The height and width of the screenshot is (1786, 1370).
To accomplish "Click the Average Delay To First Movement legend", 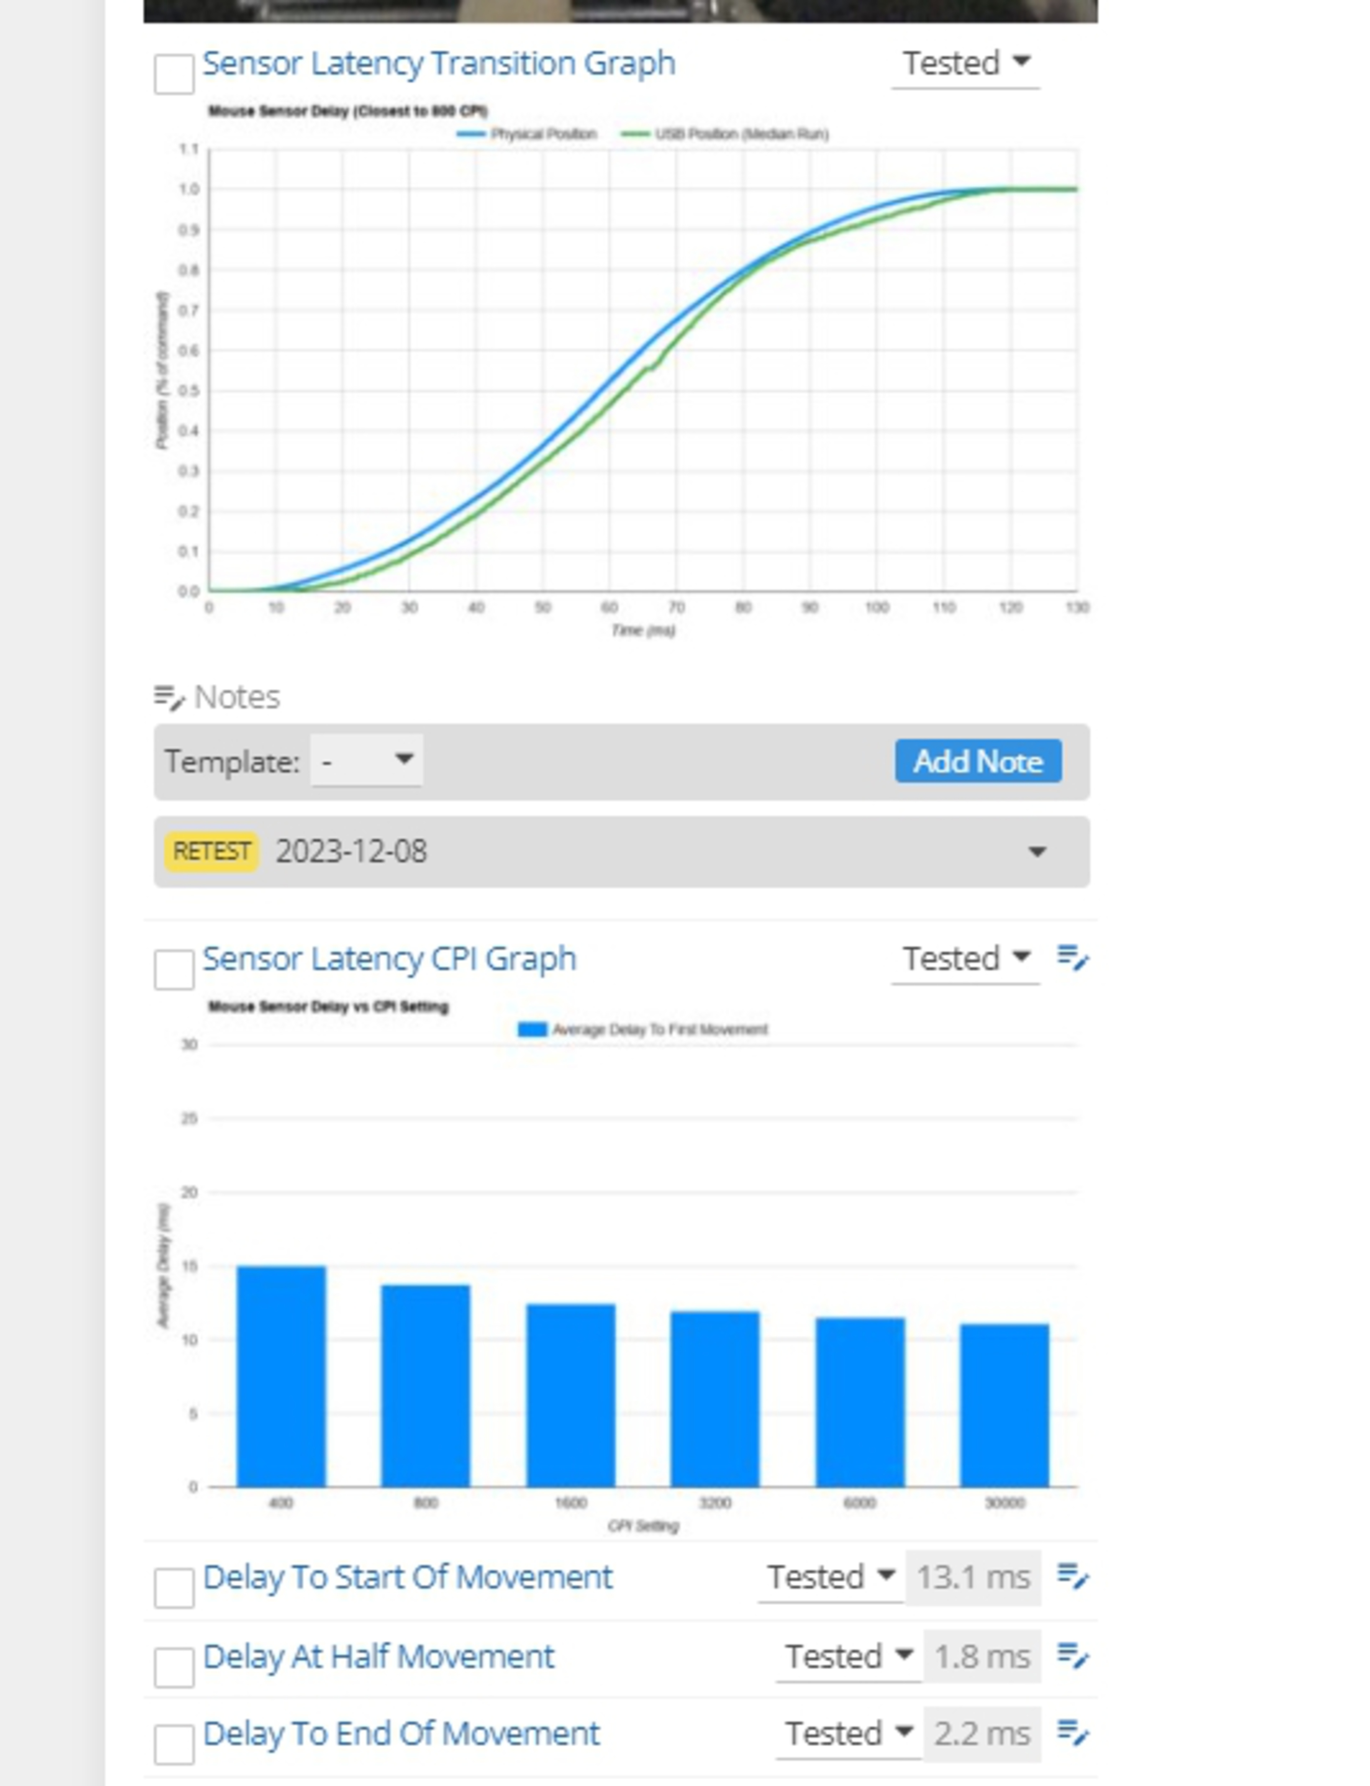I will pos(643,1029).
